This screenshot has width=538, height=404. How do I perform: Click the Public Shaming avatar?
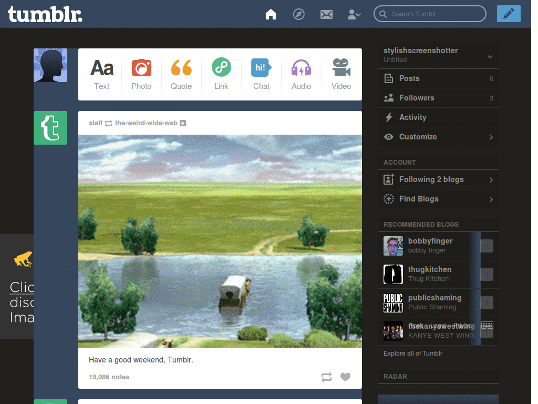click(x=393, y=302)
